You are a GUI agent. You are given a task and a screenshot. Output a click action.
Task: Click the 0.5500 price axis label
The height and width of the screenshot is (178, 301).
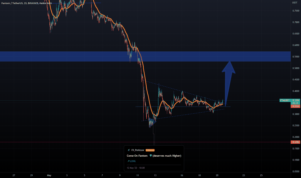coord(296,57)
